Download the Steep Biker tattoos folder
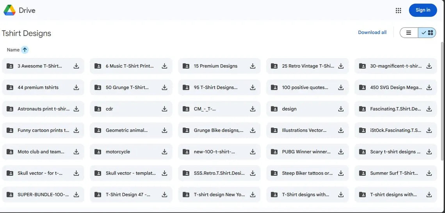The width and height of the screenshot is (445, 213). (341, 173)
